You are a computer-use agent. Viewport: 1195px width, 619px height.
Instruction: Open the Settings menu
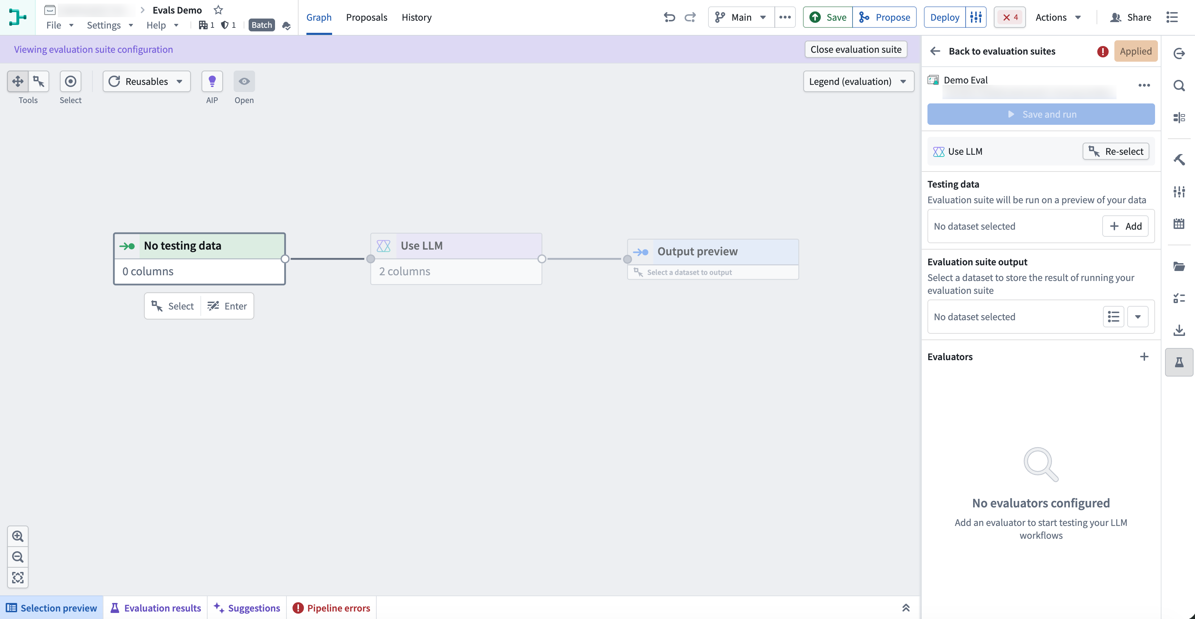[110, 25]
